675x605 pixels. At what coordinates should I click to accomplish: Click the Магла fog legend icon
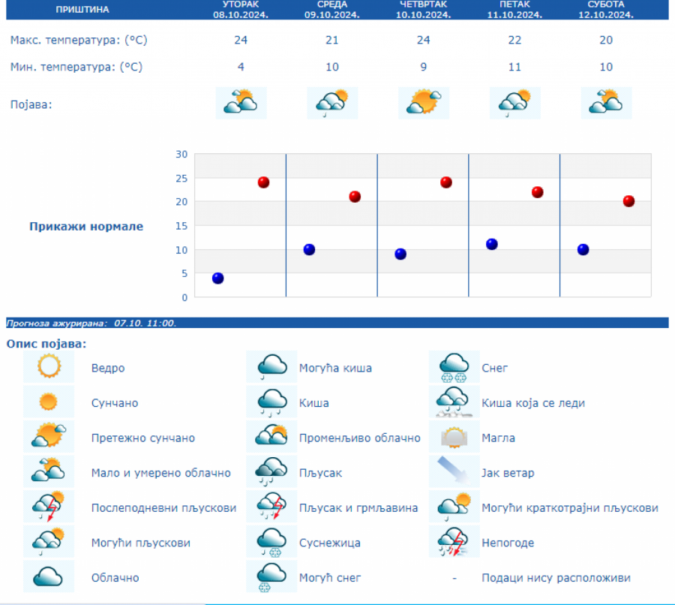point(454,438)
